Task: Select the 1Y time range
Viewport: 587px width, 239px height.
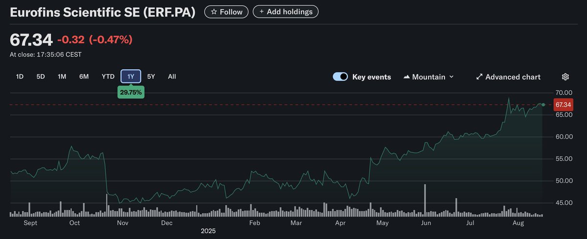Action: tap(131, 77)
